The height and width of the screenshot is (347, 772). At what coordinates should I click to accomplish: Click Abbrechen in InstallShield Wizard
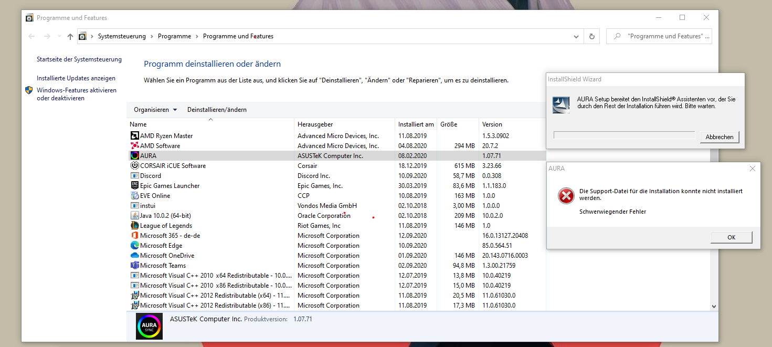tap(720, 137)
